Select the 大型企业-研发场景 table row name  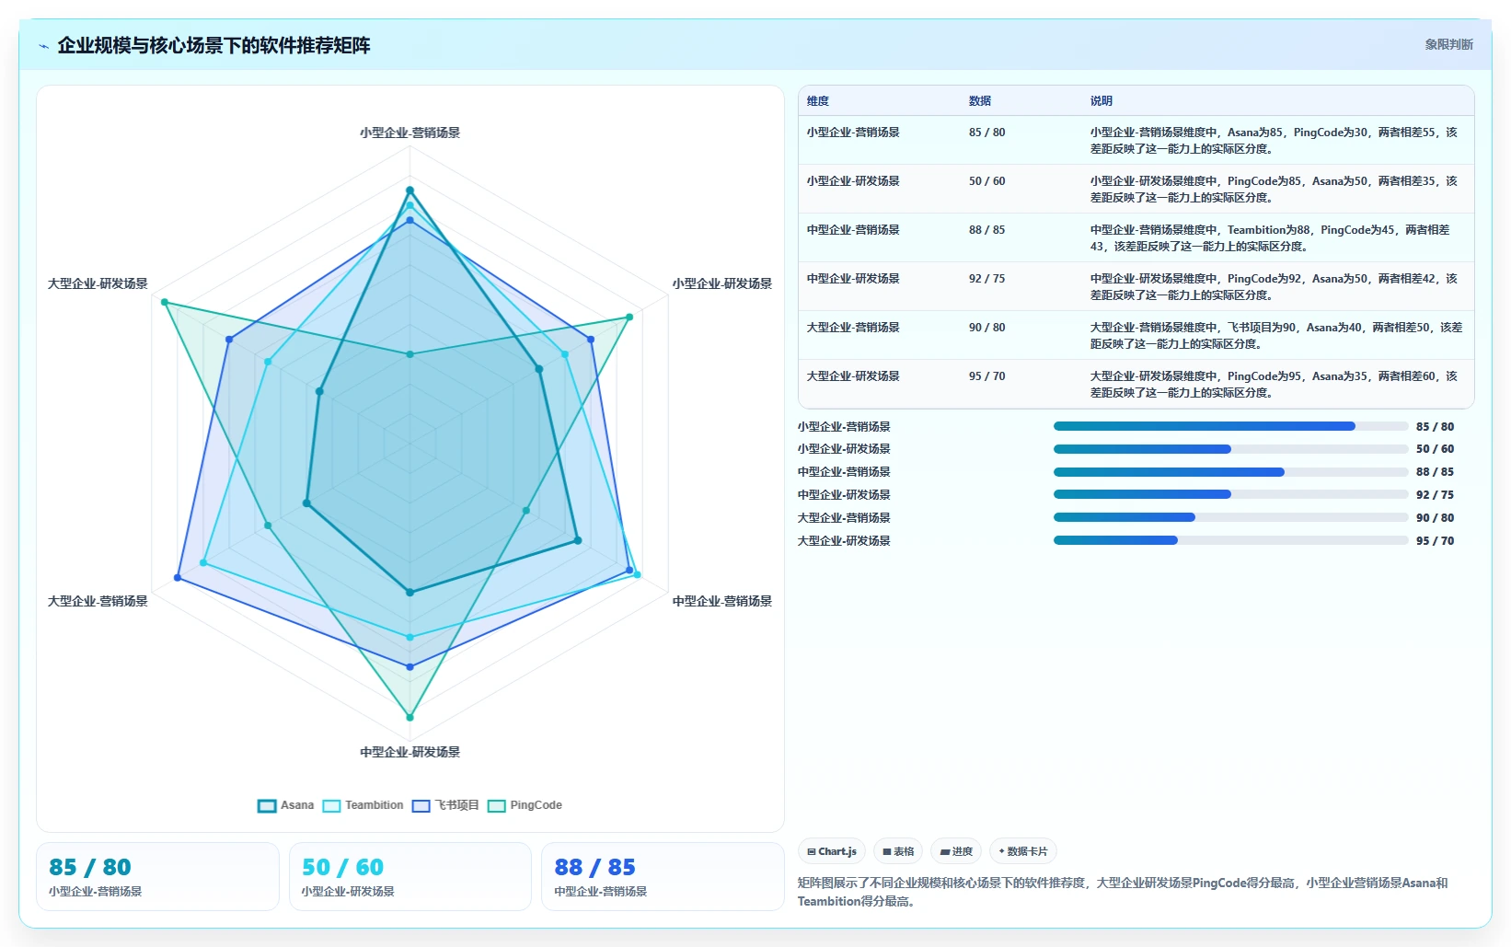point(853,376)
